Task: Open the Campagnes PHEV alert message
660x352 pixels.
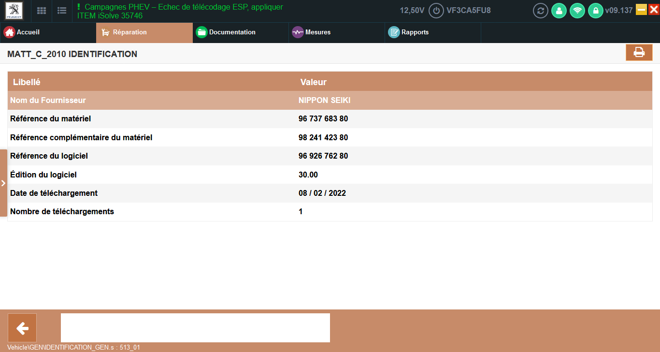Action: tap(180, 11)
